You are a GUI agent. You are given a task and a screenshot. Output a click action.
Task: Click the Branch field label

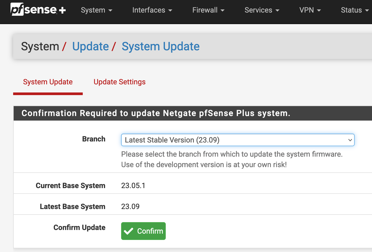pos(94,139)
